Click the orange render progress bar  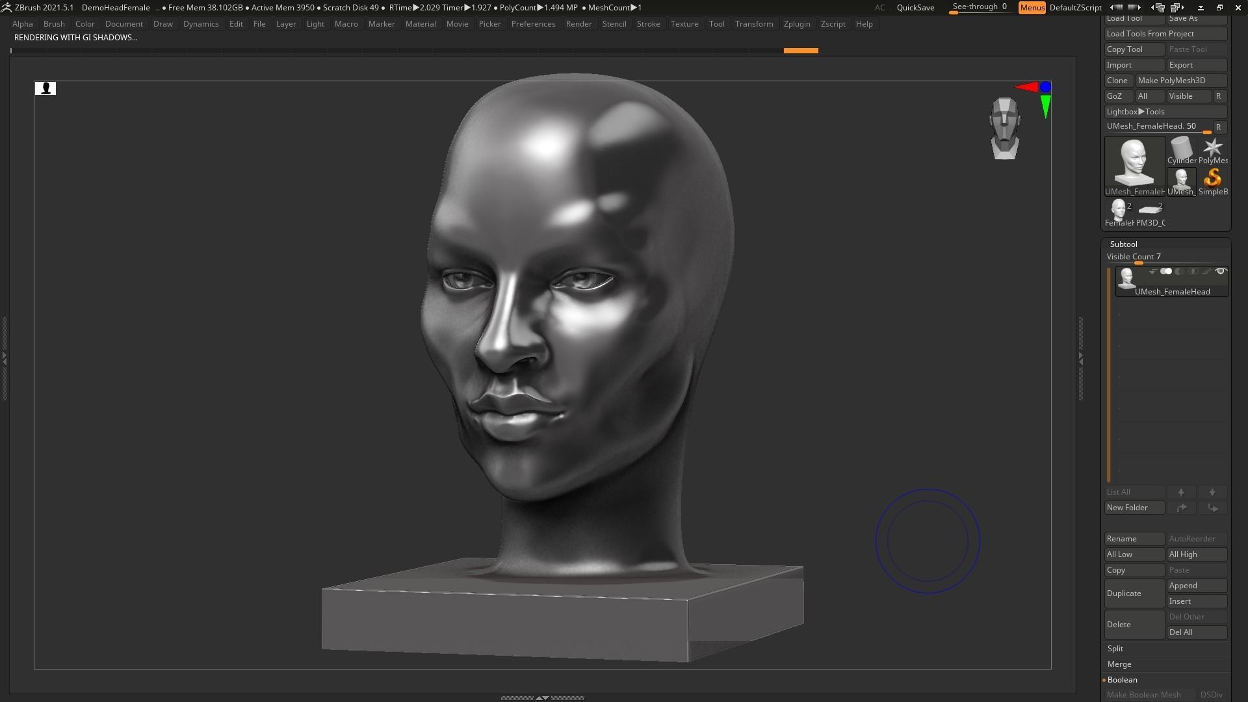point(801,51)
